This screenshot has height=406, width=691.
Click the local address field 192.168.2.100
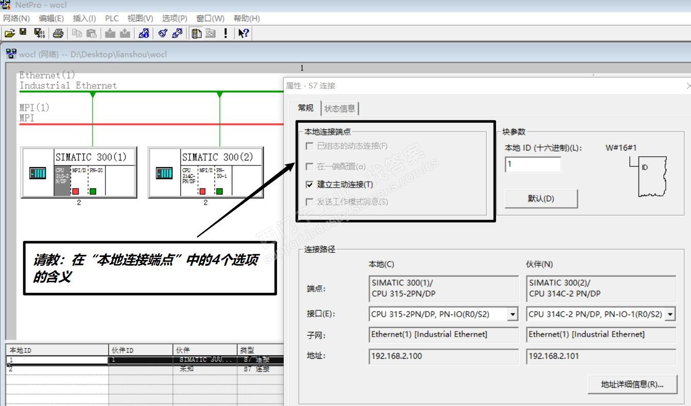tap(444, 356)
